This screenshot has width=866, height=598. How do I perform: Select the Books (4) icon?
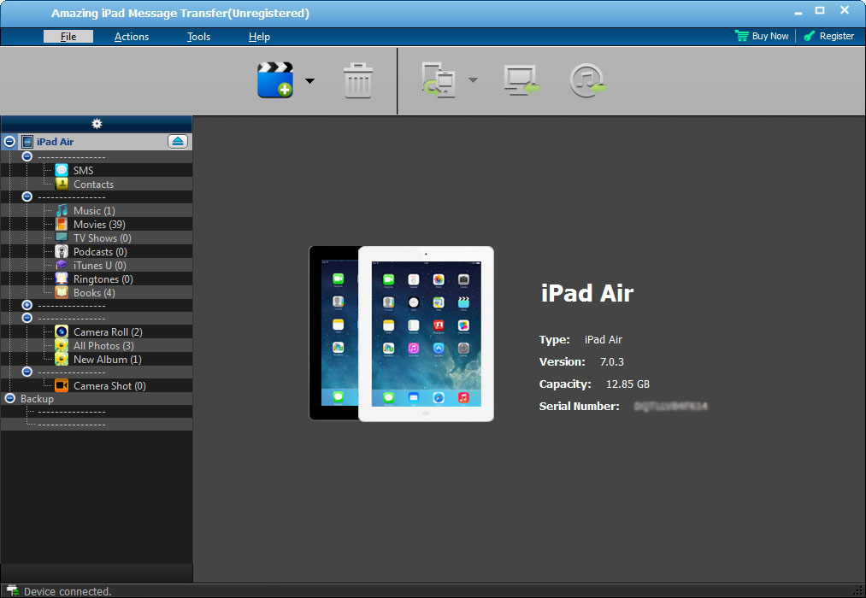pos(62,292)
